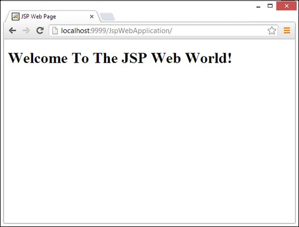Close the browser window with red X
299x227 pixels.
point(286,6)
